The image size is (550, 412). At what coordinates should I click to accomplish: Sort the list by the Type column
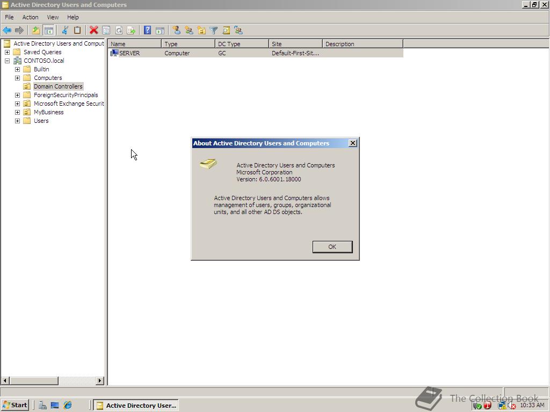coord(188,44)
